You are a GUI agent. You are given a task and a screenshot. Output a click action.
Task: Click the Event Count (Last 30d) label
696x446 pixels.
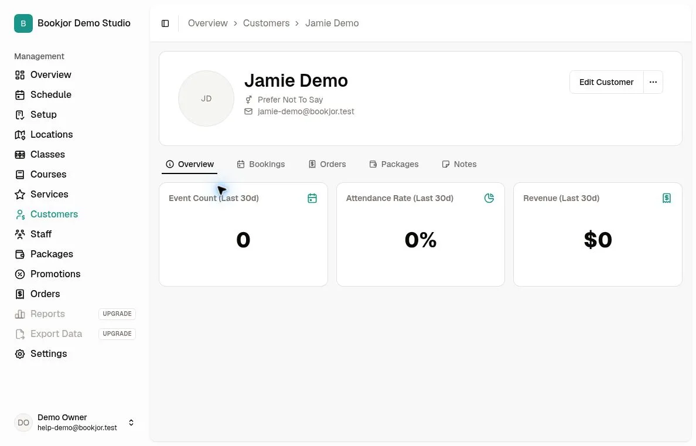213,198
